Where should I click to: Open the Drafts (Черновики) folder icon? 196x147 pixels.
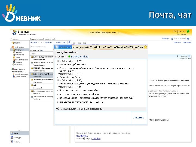[14, 52]
